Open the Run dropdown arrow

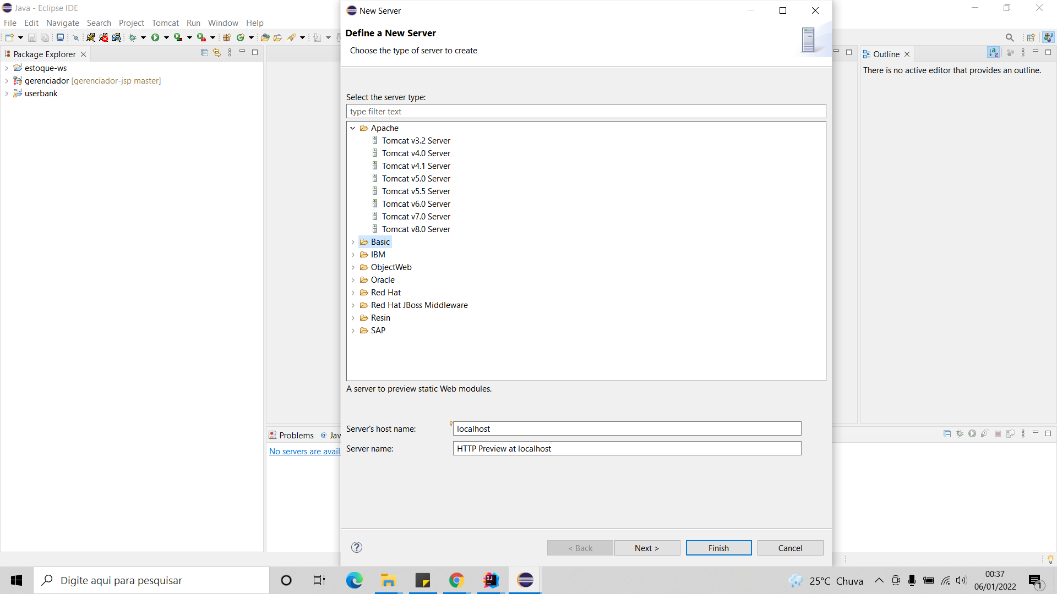[x=166, y=37]
